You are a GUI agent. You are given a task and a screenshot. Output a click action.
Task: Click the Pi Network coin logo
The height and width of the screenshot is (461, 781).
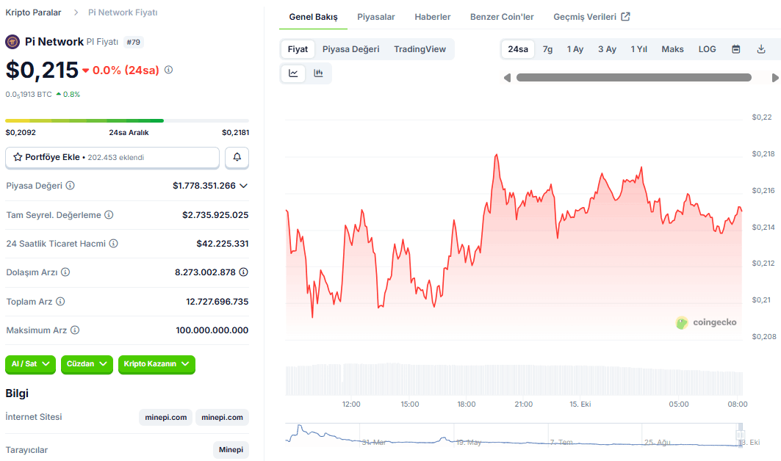point(12,42)
